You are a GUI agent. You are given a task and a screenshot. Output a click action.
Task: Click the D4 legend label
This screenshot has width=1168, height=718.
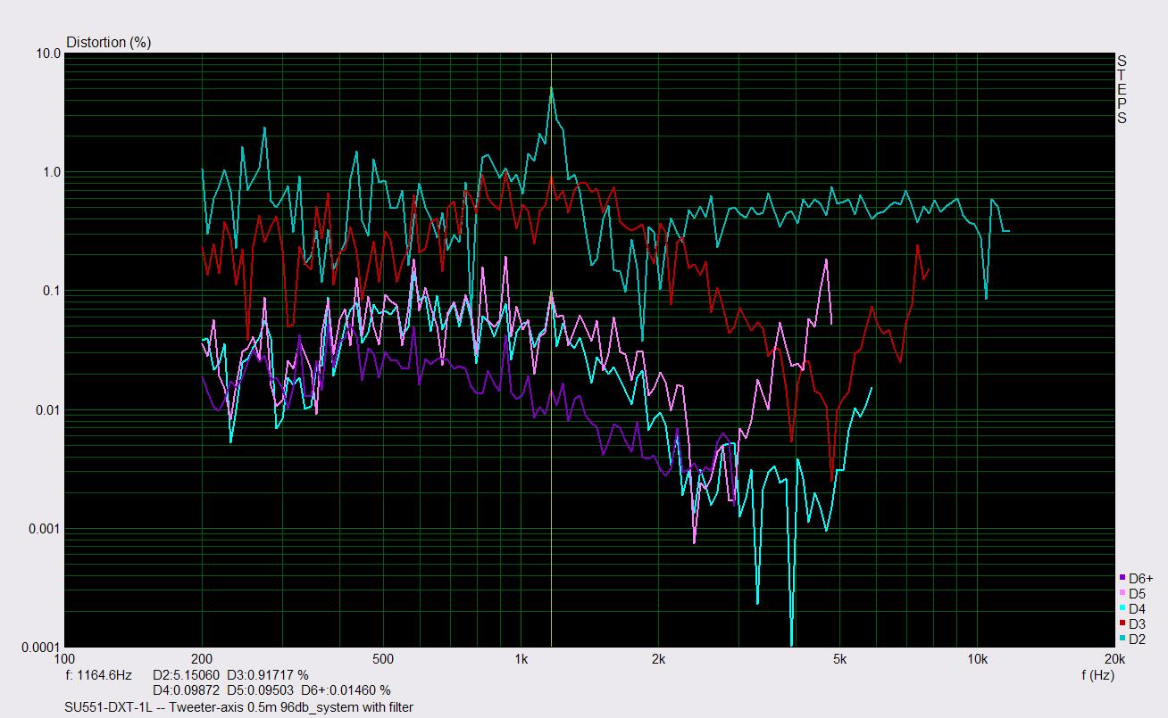1137,608
